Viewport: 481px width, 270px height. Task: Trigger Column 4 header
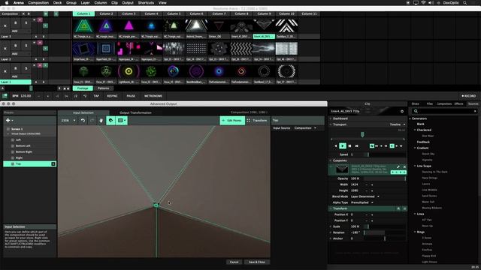click(152, 13)
